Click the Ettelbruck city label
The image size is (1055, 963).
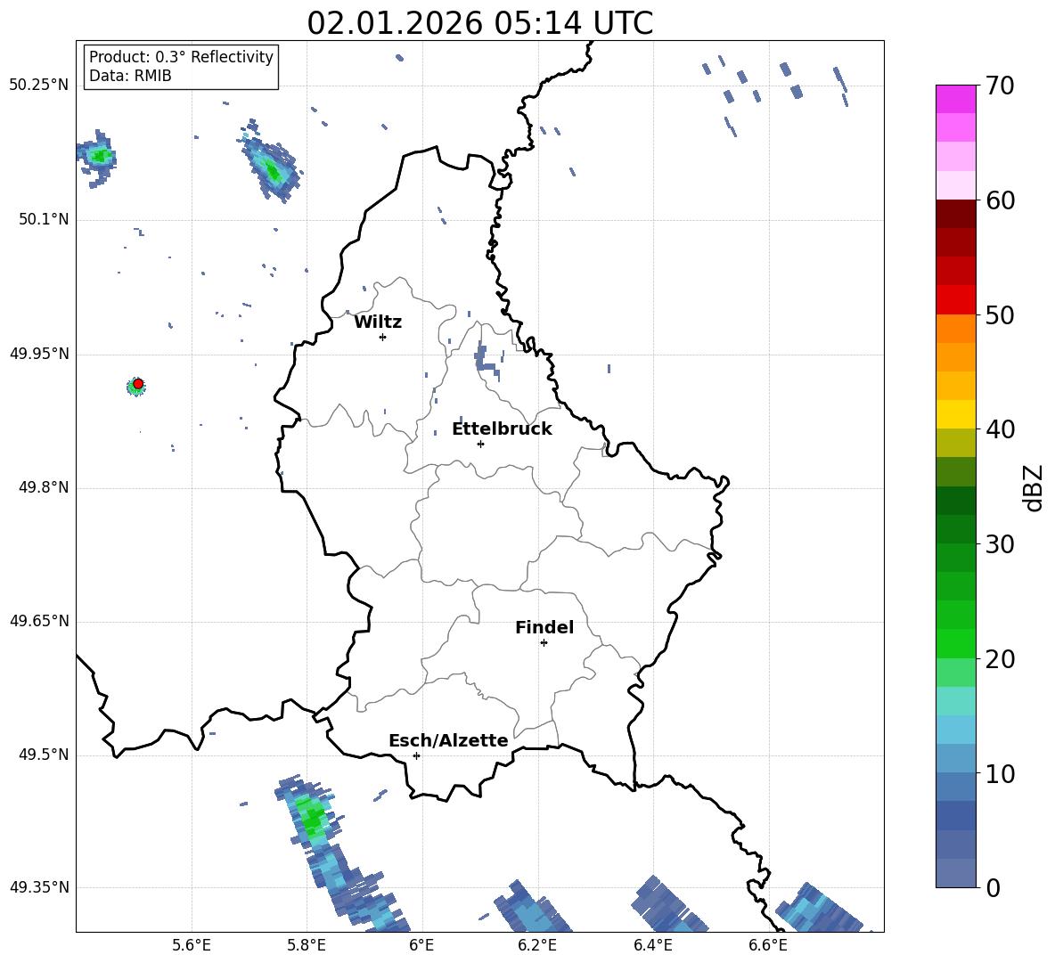pos(502,429)
